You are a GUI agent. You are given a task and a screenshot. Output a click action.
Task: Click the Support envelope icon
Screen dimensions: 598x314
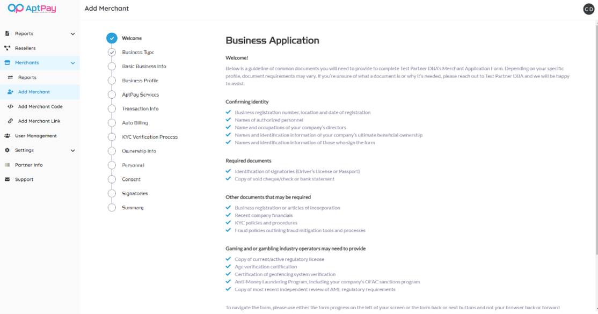(x=8, y=180)
